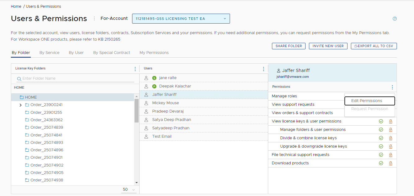Click user avatar icon next to Test Email
414x196 pixels.
(146, 136)
